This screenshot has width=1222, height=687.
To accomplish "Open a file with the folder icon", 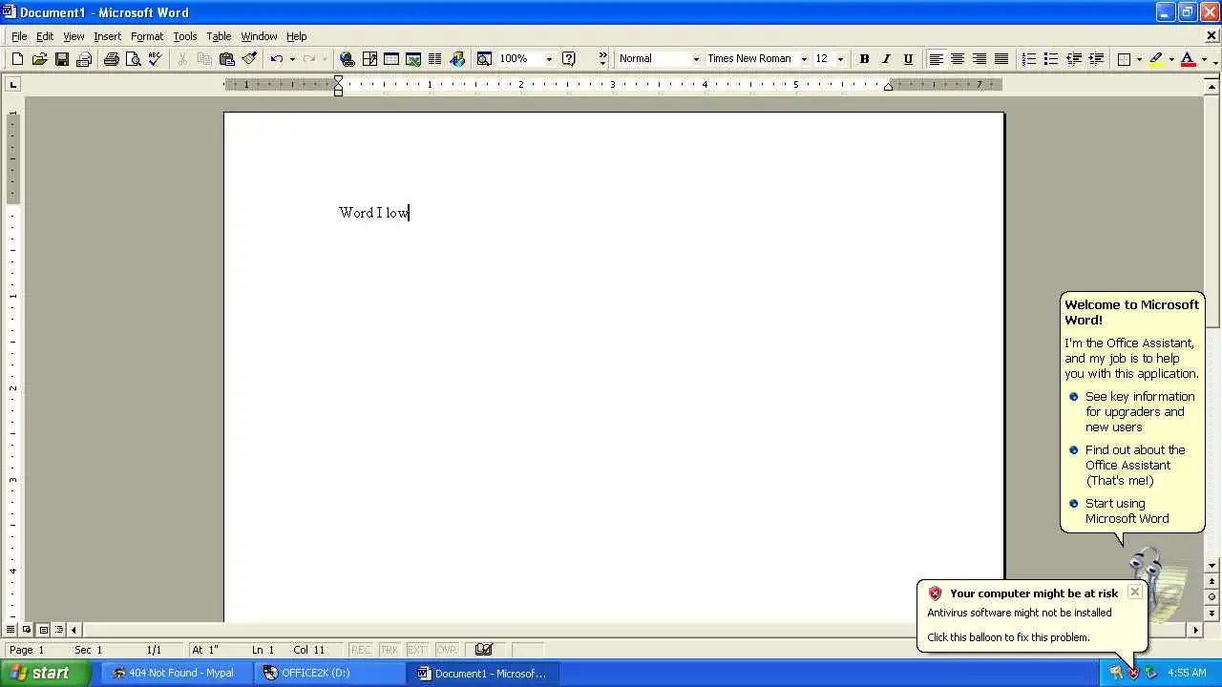I will [x=39, y=59].
